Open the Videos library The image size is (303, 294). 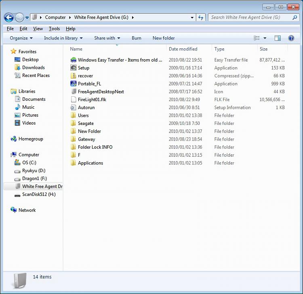29,123
